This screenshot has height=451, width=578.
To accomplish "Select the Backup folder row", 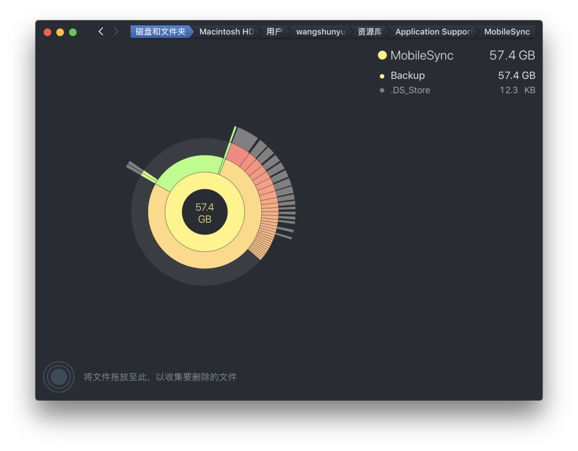I will click(x=457, y=76).
